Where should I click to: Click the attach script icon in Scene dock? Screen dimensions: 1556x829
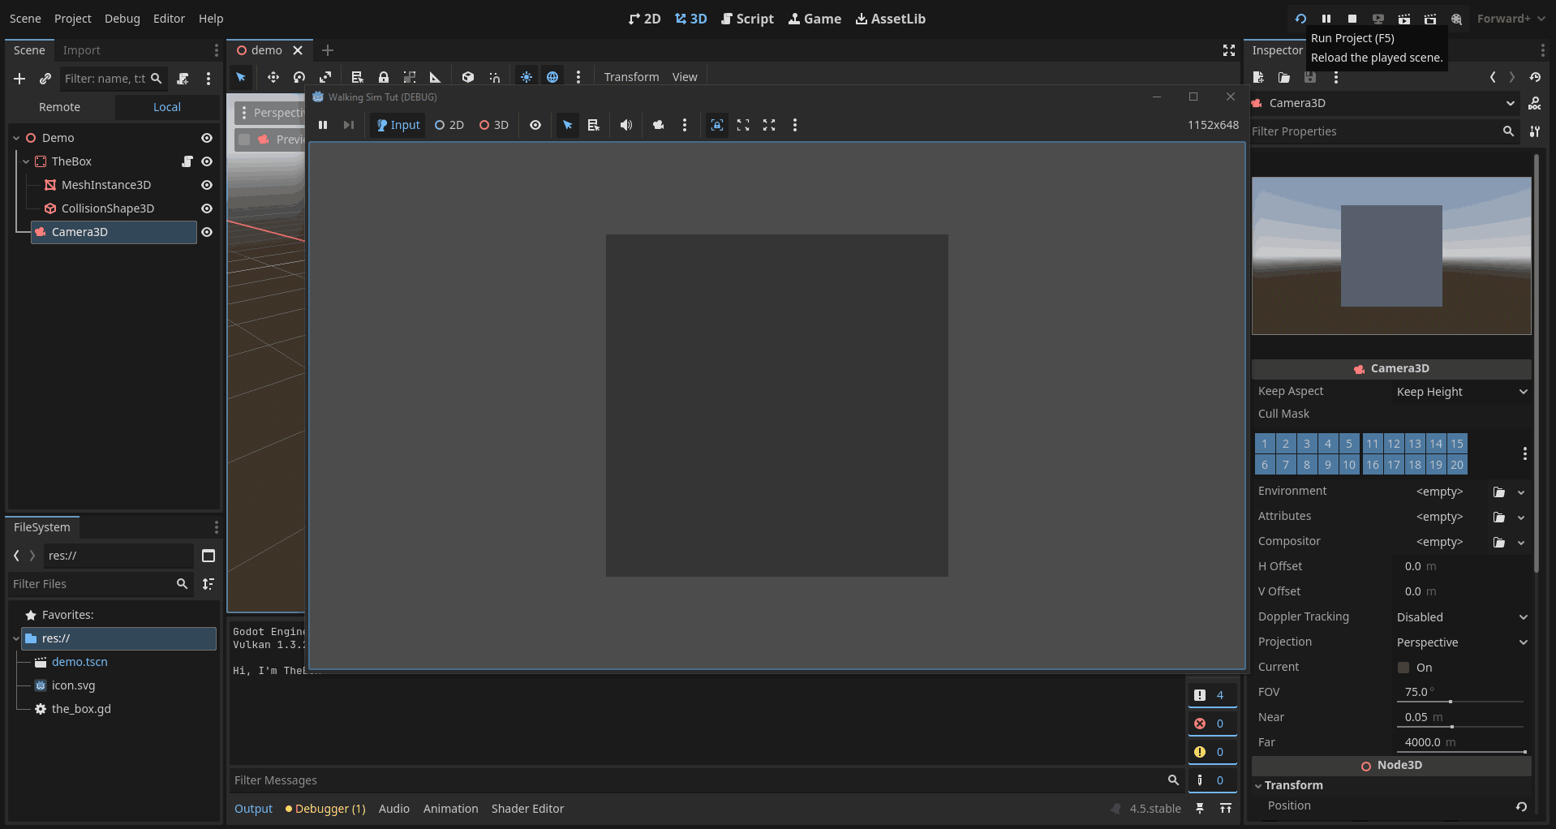click(x=183, y=79)
